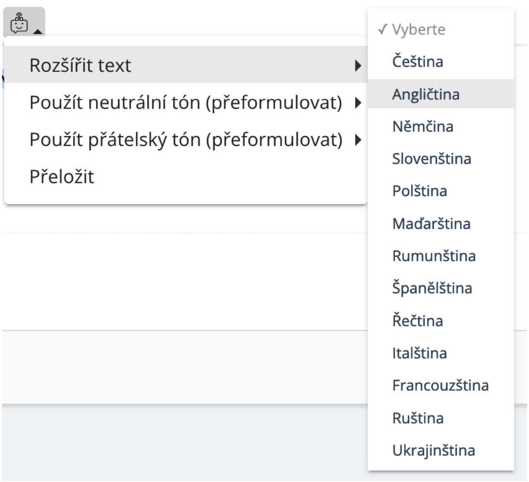The image size is (529, 482).
Task: Choose Maďarština language option
Action: click(431, 224)
